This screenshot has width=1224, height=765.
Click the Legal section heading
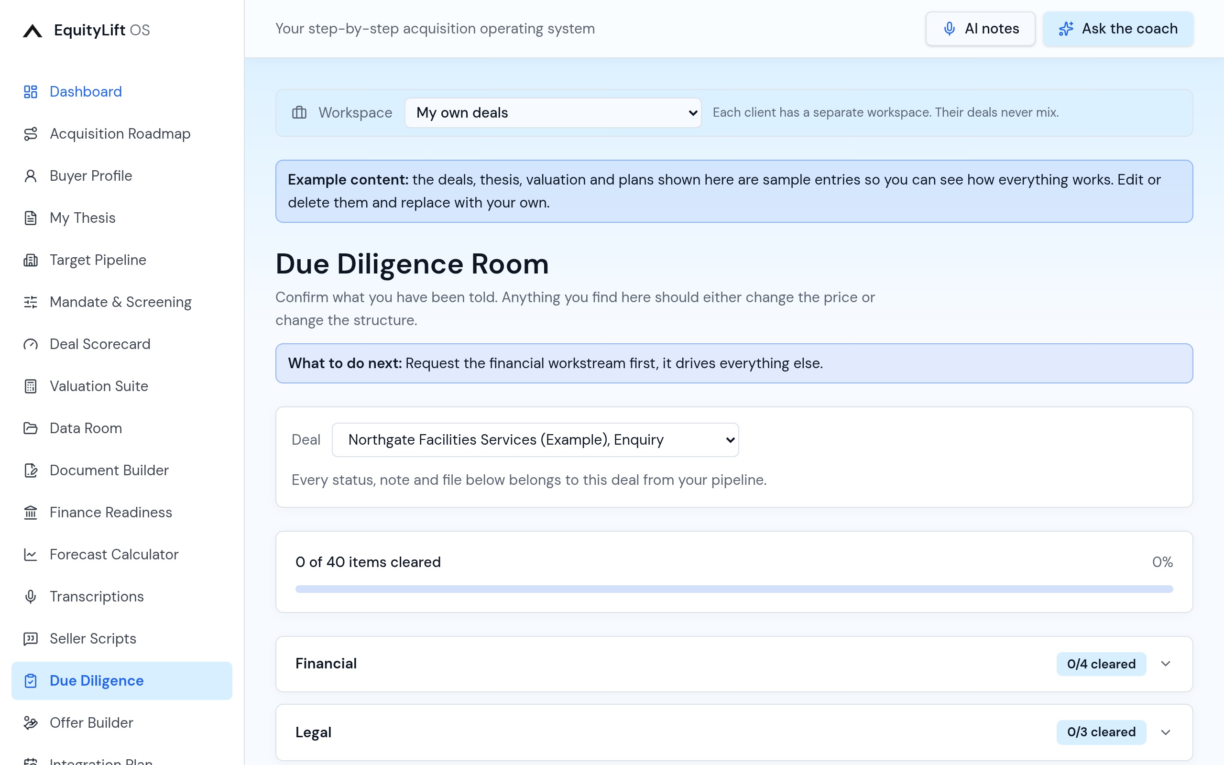(314, 732)
